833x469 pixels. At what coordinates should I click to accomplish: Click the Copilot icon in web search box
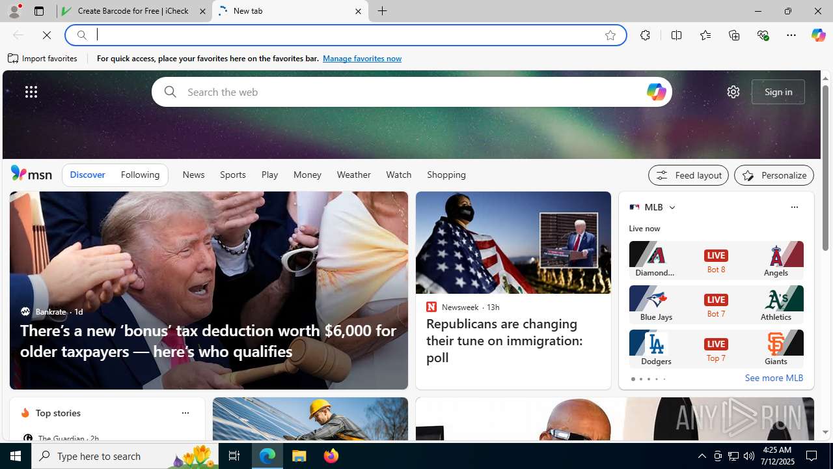pyautogui.click(x=656, y=92)
